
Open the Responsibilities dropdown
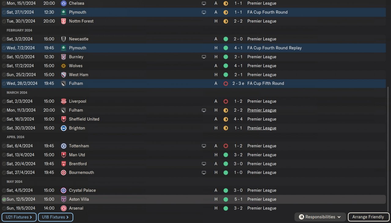[x=320, y=217]
